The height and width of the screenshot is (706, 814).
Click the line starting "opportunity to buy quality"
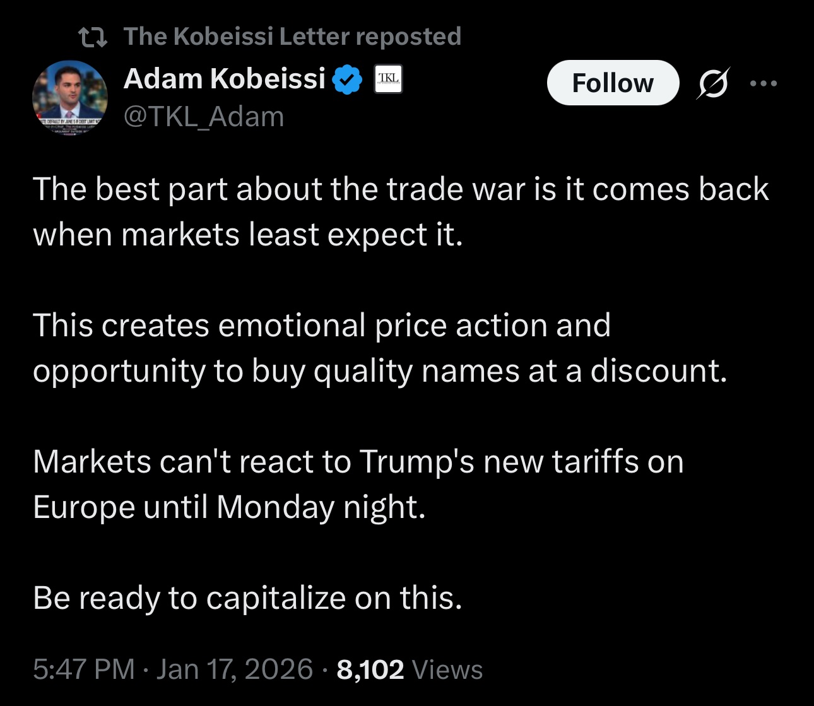(380, 371)
